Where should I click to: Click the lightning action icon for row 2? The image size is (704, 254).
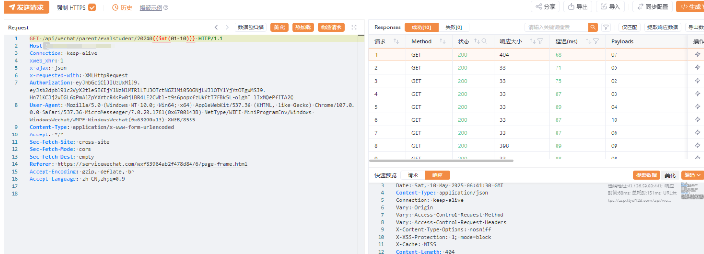pyautogui.click(x=697, y=67)
